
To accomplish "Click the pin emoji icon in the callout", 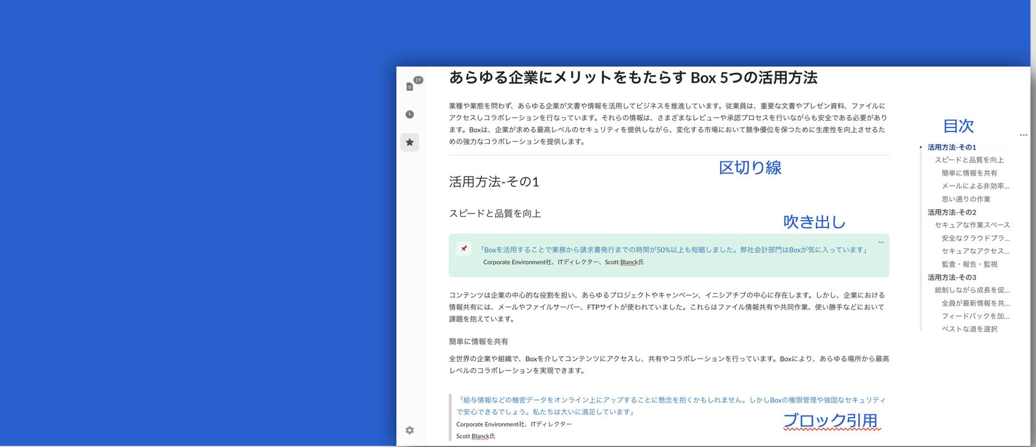I will 464,249.
